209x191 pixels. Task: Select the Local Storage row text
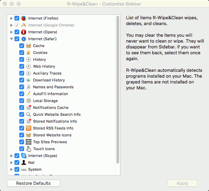(45, 101)
